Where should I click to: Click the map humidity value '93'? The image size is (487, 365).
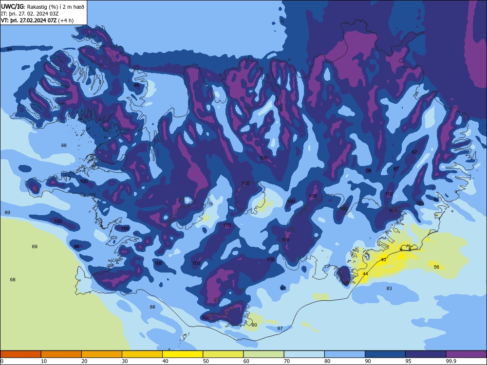pos(283,288)
